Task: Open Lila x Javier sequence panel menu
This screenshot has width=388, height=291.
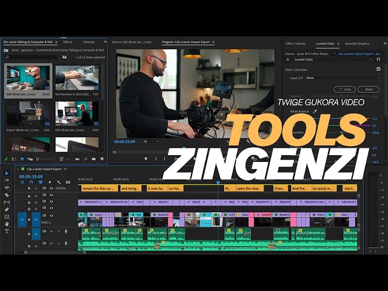Action: tap(65, 169)
